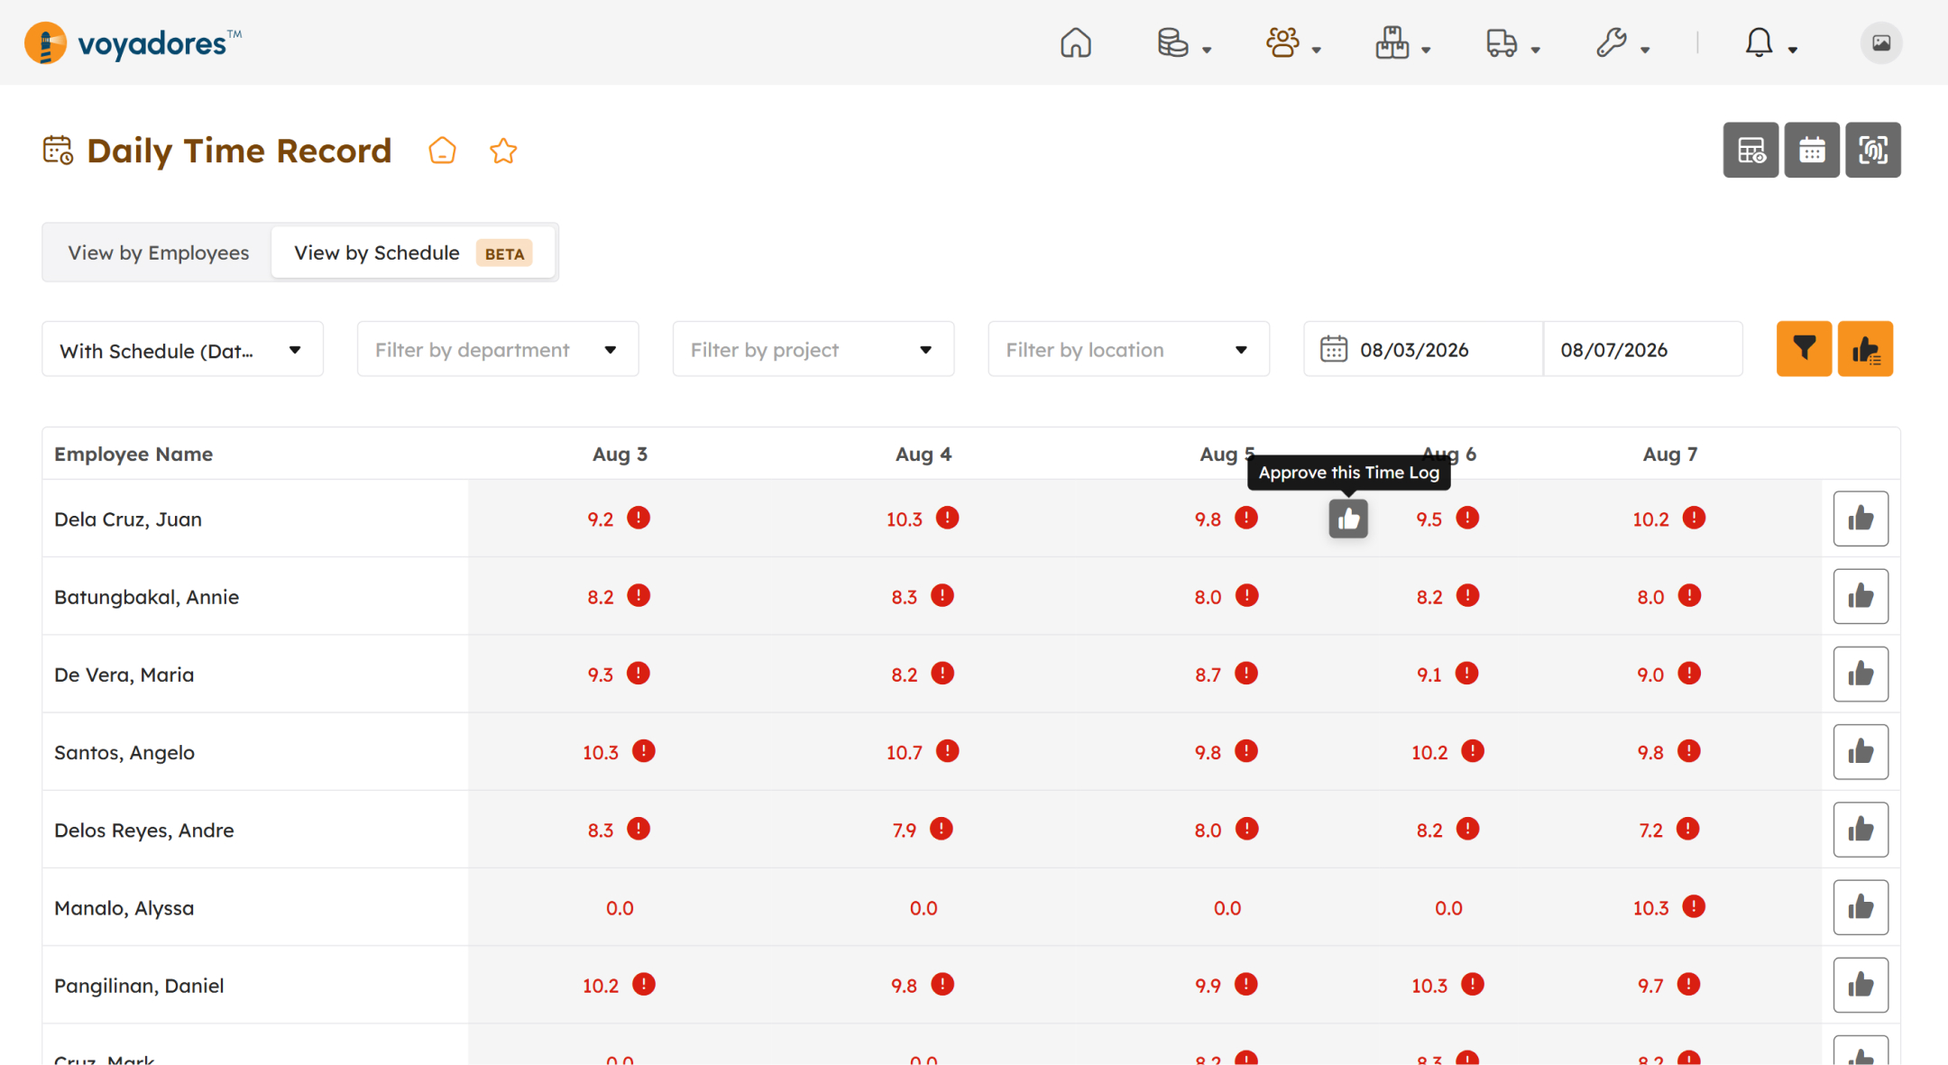This screenshot has width=1948, height=1065.
Task: Click the end date field 08/07/2026
Action: (1642, 349)
